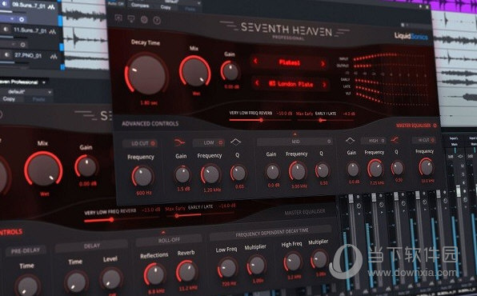Click Delay Level knob in back window
The width and height of the screenshot is (477, 296).
coord(111,278)
